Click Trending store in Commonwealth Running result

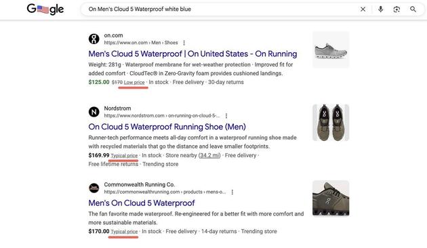[x=259, y=231]
